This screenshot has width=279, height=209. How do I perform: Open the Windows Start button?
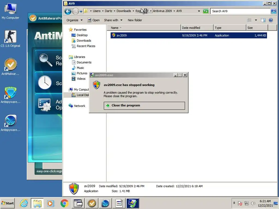click(7, 203)
